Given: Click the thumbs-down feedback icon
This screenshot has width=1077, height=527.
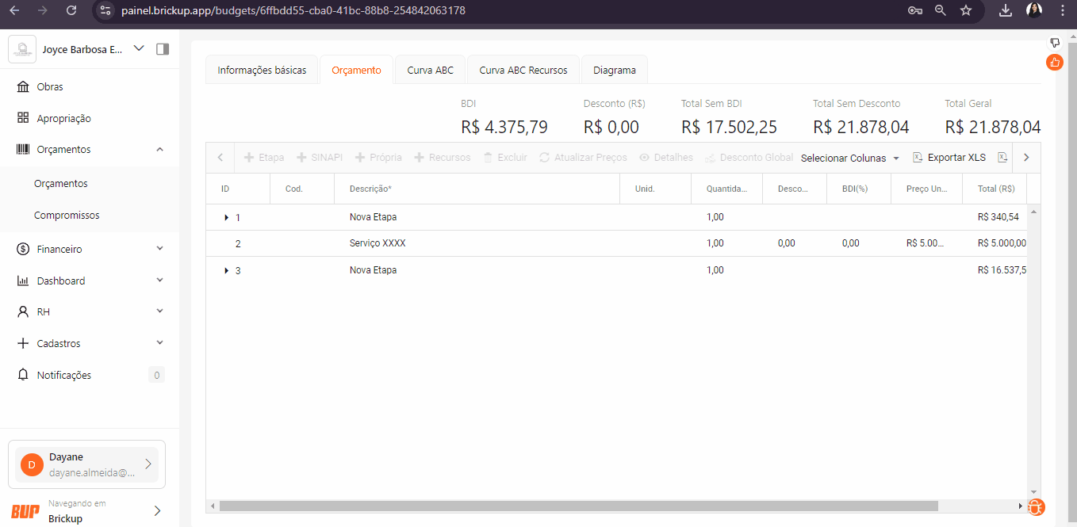Looking at the screenshot, I should pyautogui.click(x=1055, y=42).
